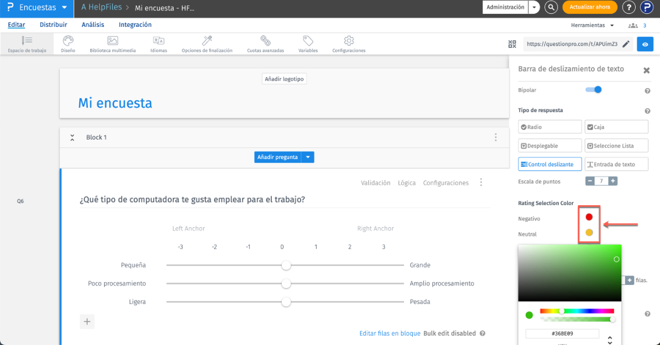Toggle the Bipolar switch off

pos(594,90)
